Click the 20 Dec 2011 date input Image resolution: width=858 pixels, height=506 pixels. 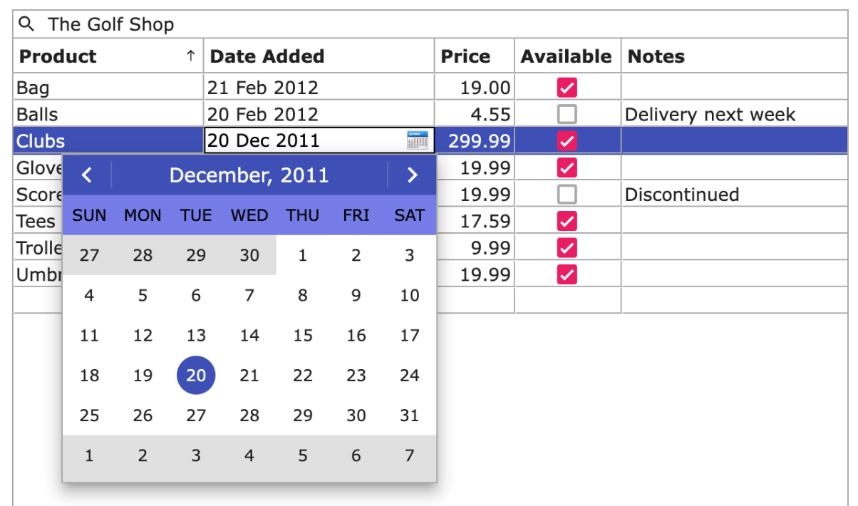click(303, 140)
